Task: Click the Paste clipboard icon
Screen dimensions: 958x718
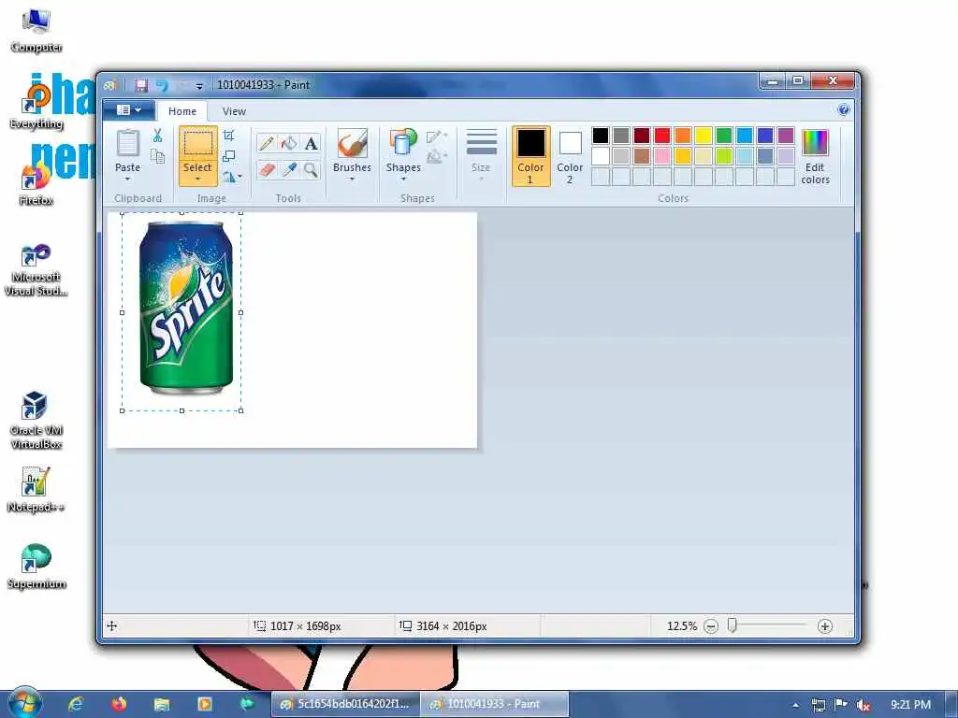Action: point(127,143)
